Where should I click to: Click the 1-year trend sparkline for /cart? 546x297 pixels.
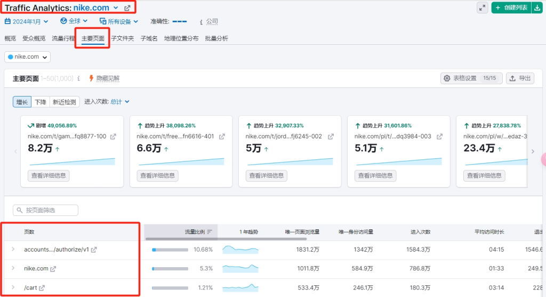tap(240, 287)
